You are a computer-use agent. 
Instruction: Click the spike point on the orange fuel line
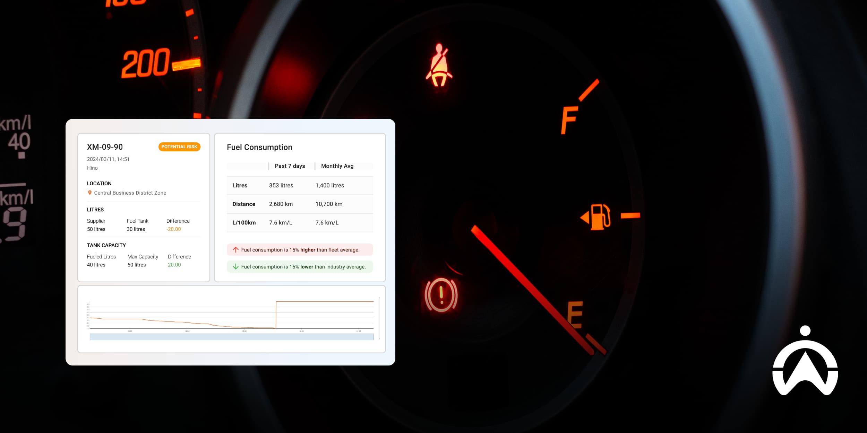point(276,301)
